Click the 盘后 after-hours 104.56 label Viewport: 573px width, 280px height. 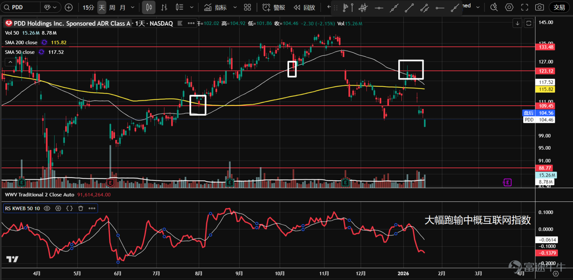click(x=539, y=113)
